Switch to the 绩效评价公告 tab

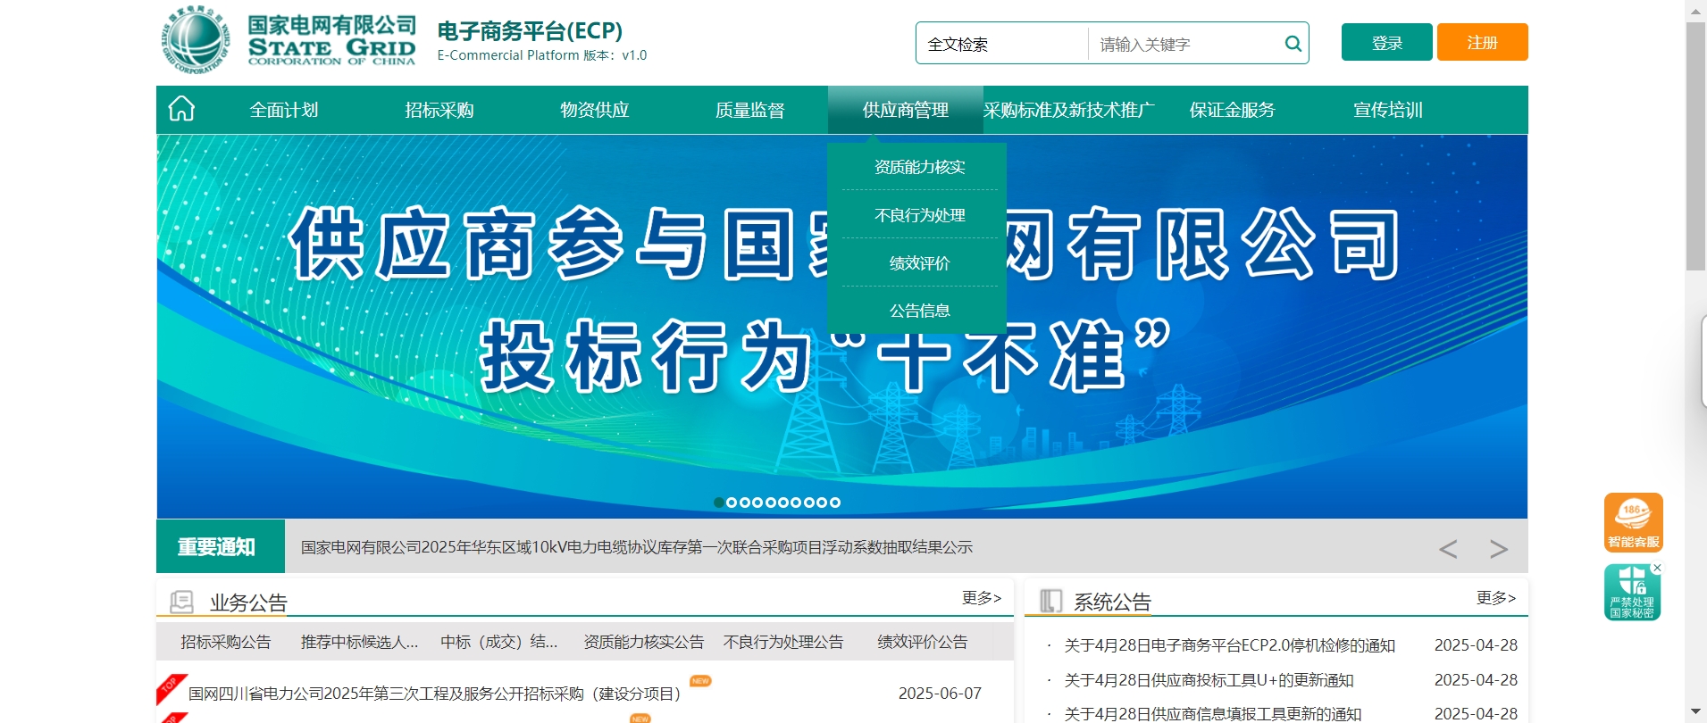click(x=922, y=642)
